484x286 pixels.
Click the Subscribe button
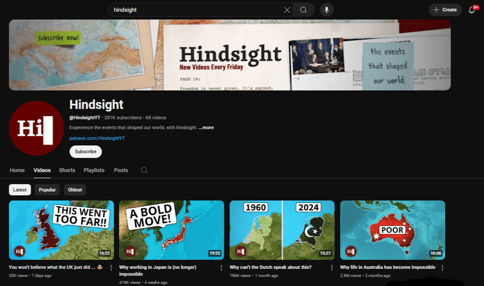tap(85, 152)
